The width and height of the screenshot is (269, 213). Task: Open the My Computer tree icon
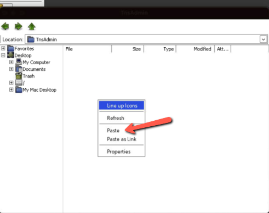[19, 62]
